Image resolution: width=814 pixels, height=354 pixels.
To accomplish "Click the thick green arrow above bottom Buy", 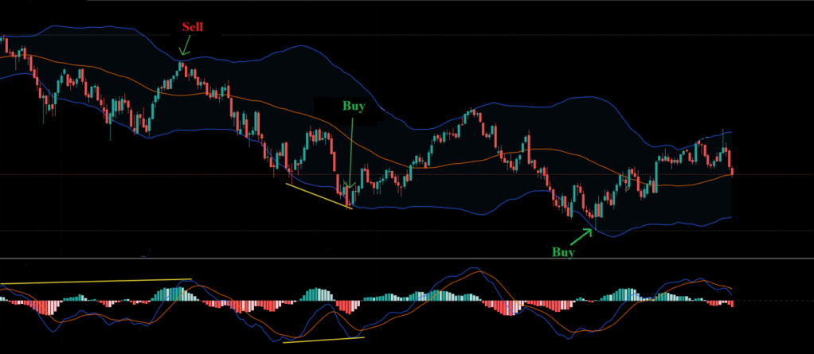I will point(581,237).
